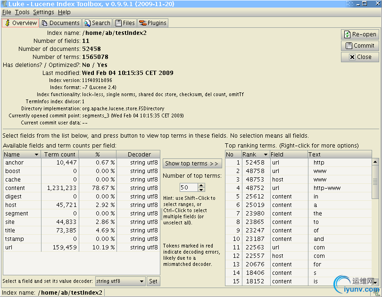Expand the string utf8 decoder dropdown

pyautogui.click(x=141, y=281)
